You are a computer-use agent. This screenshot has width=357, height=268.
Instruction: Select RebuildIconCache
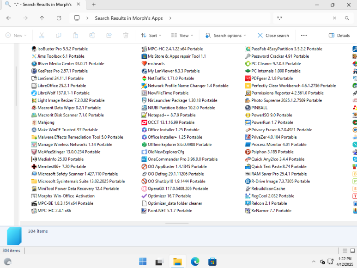point(265,189)
